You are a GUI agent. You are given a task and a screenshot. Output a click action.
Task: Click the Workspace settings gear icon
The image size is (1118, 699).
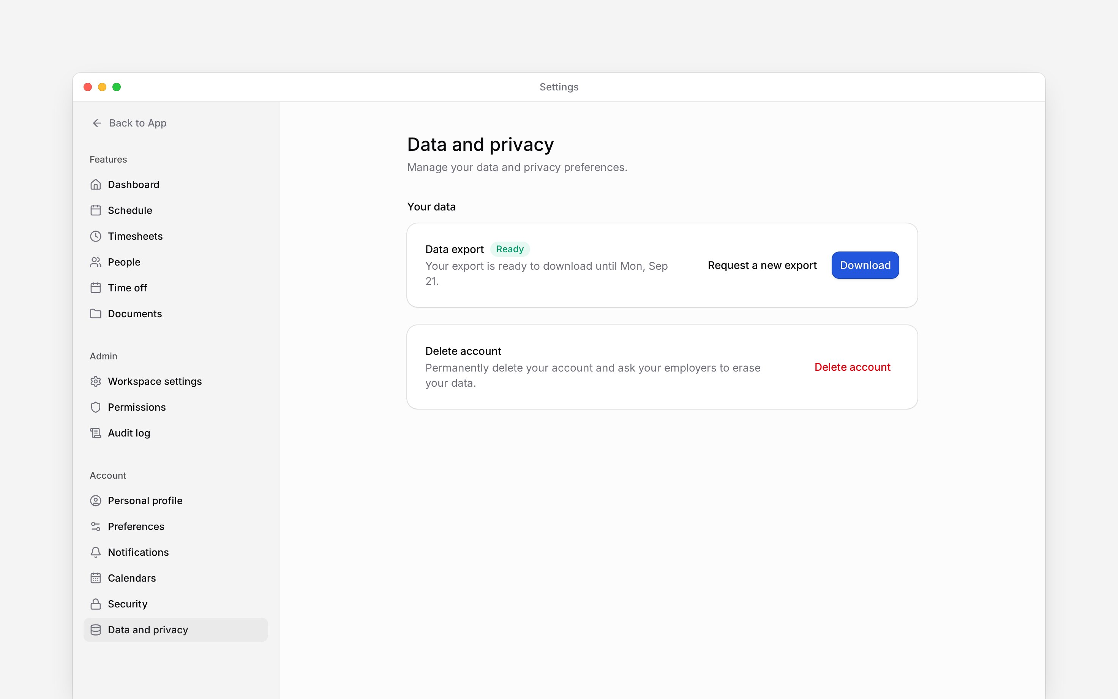[96, 381]
